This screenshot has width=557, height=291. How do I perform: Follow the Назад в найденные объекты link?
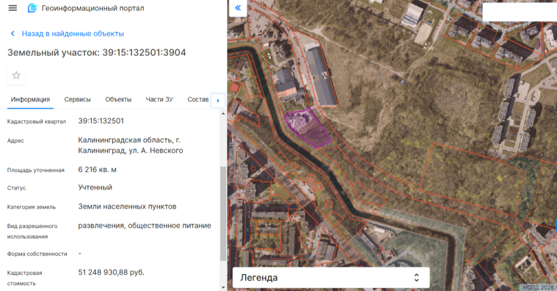coord(73,34)
